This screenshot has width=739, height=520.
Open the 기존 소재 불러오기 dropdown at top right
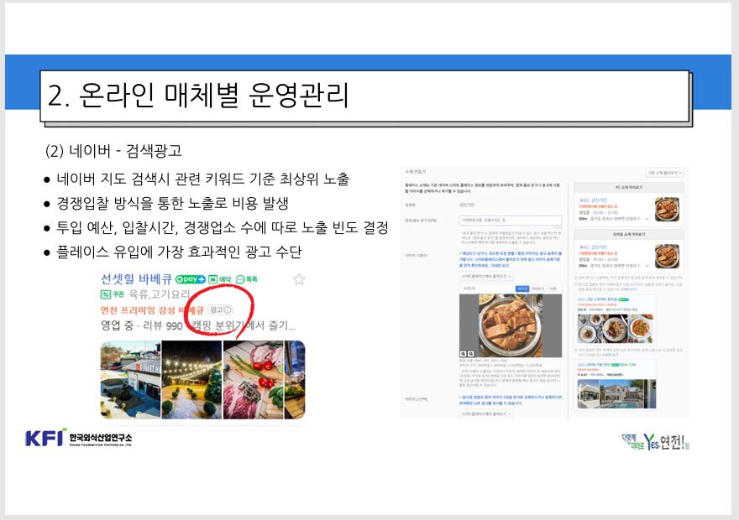[663, 172]
